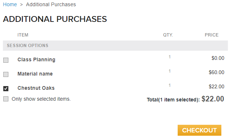
Task: Click the PRICE column header
Action: click(212, 35)
